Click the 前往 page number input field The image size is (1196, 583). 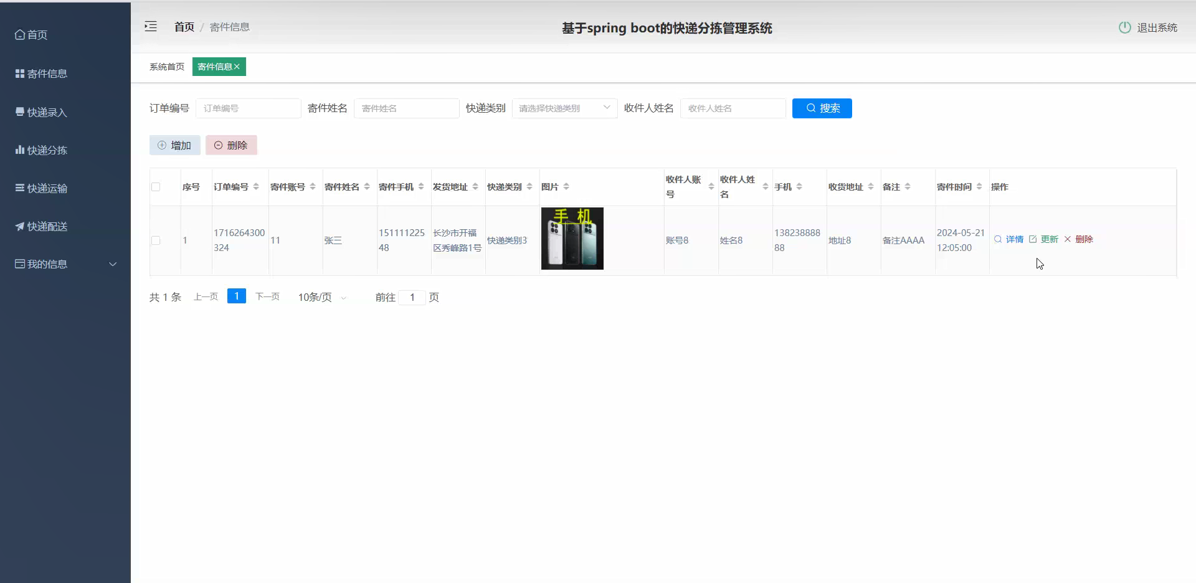pyautogui.click(x=412, y=298)
